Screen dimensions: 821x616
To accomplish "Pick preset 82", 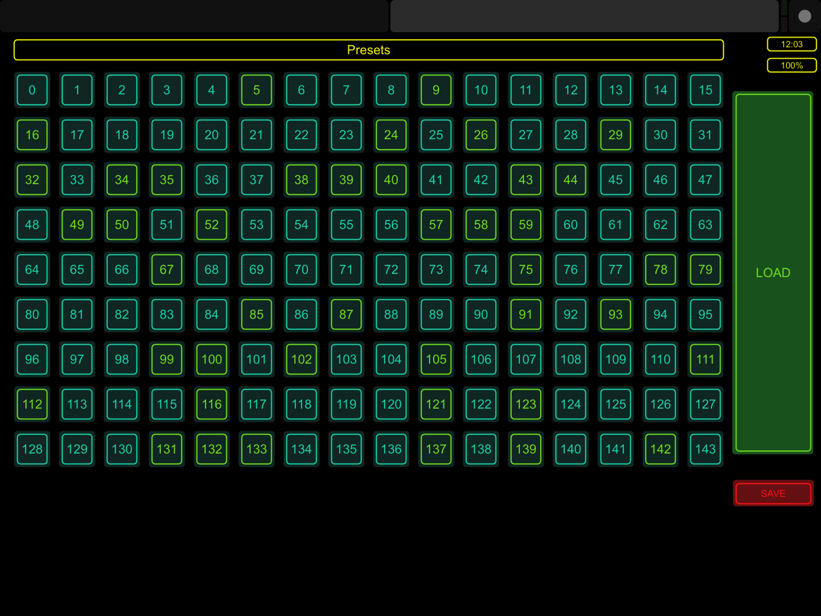I will click(122, 314).
